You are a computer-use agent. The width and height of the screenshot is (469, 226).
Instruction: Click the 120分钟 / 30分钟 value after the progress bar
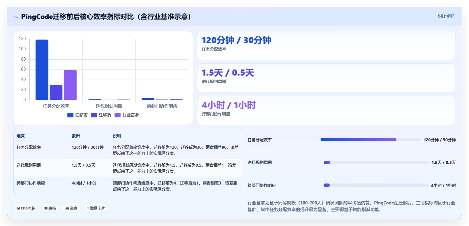click(x=440, y=140)
